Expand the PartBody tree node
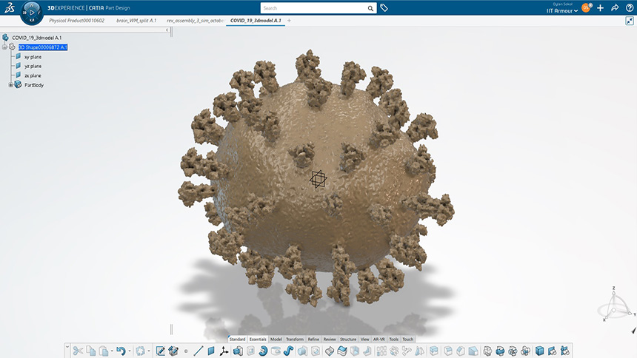This screenshot has width=637, height=358. click(x=10, y=85)
